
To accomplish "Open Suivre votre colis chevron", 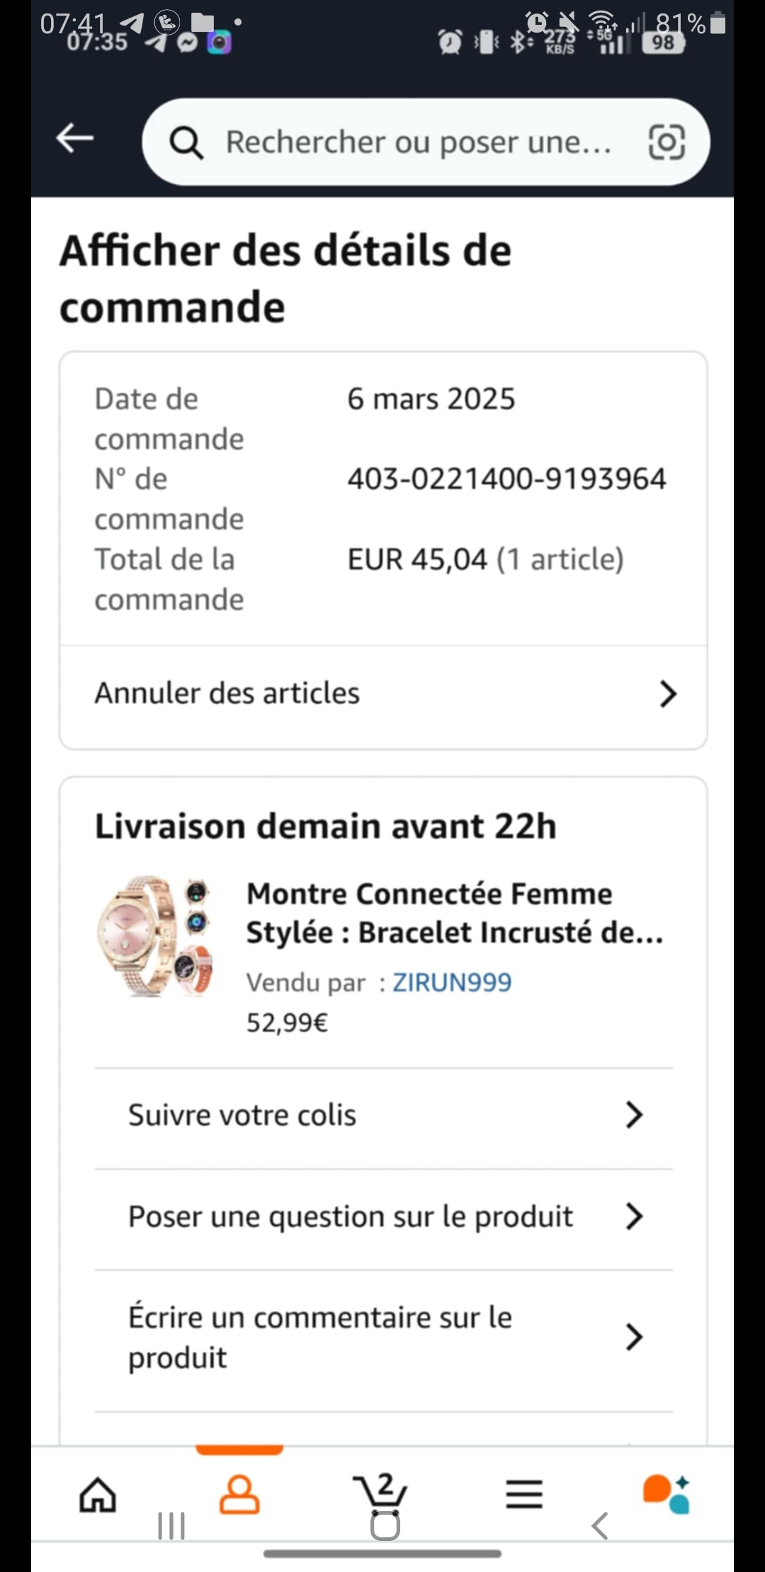I will (x=634, y=1115).
